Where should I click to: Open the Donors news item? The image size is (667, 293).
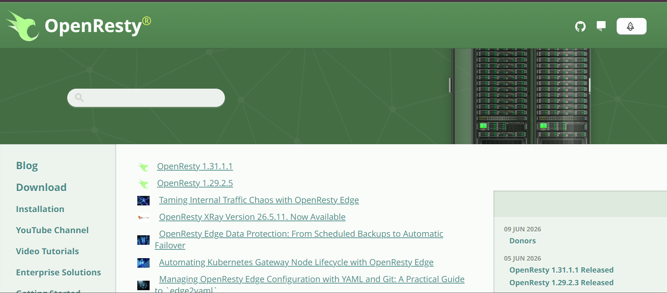click(523, 241)
